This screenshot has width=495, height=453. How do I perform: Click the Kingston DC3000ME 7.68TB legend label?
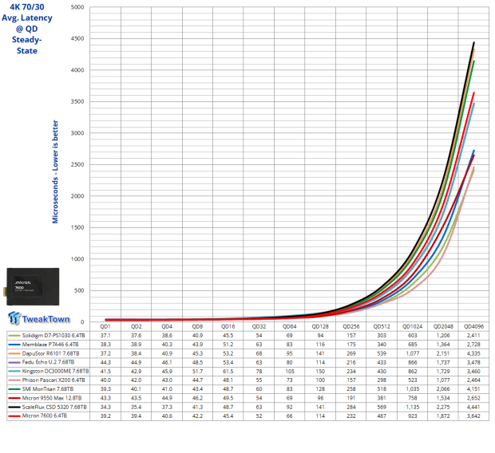pyautogui.click(x=55, y=372)
